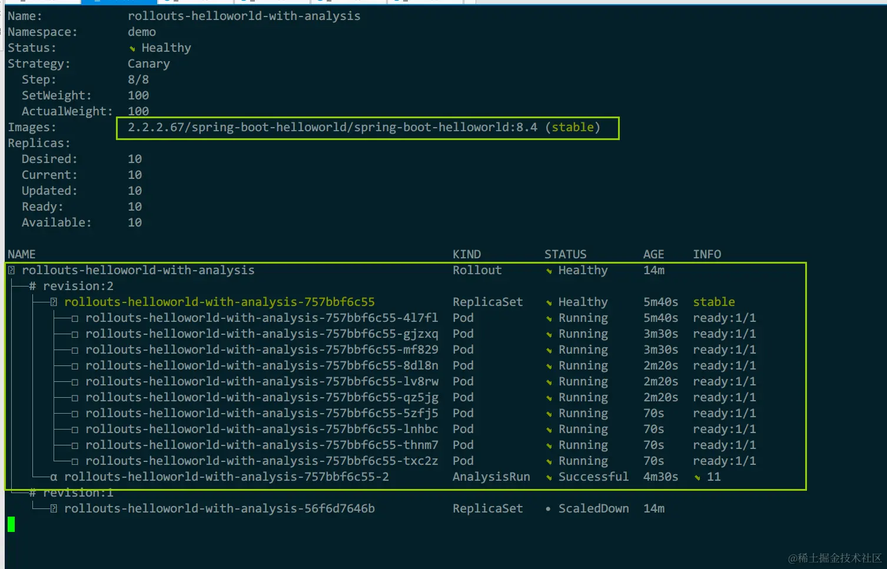Click the spring-boot-helloworld:8.4 image path

(x=333, y=127)
